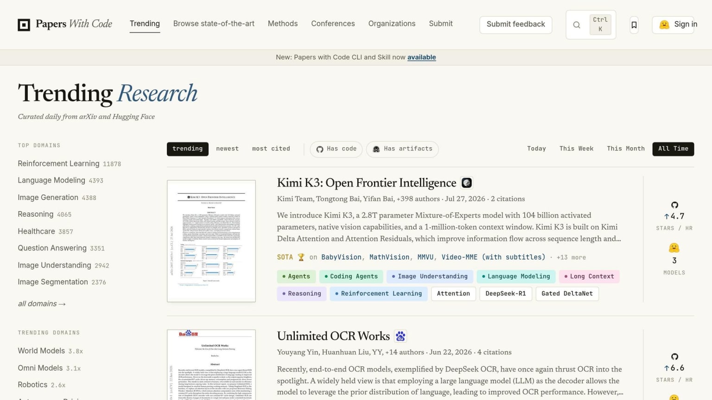The width and height of the screenshot is (712, 400).
Task: Open the Kimi K3 paper thumbnail
Action: click(x=211, y=241)
